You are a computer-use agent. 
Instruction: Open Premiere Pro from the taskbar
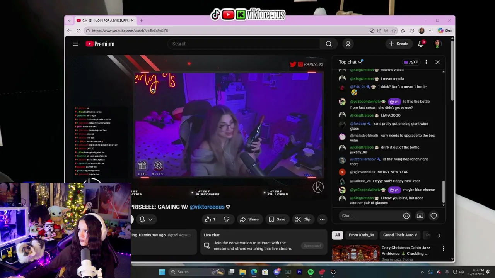pyautogui.click(x=299, y=272)
